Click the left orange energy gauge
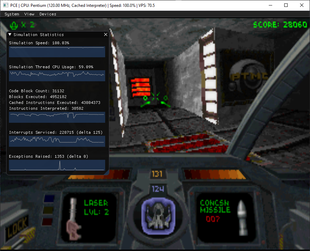The width and height of the screenshot is (310, 251). [x=100, y=174]
